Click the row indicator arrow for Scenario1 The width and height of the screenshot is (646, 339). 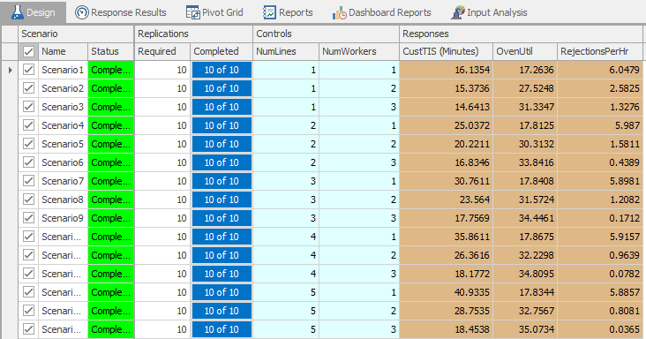point(10,70)
